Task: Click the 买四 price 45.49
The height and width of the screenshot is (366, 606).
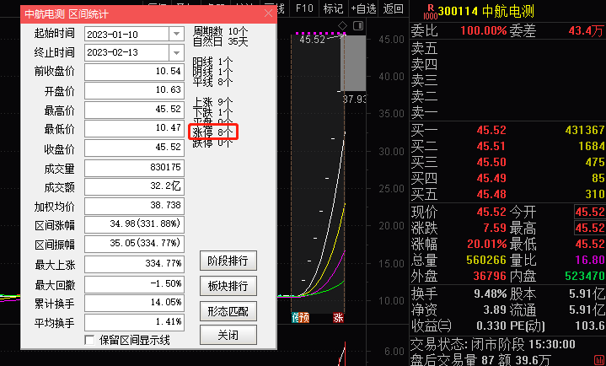Action: 491,178
